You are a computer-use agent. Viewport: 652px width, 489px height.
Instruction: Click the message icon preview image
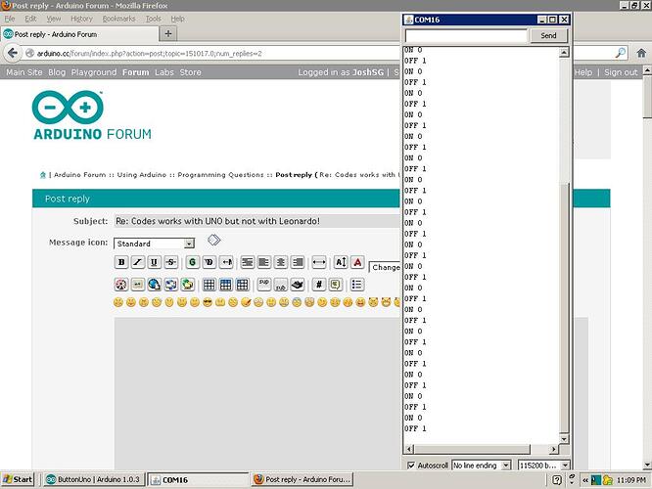click(x=213, y=240)
